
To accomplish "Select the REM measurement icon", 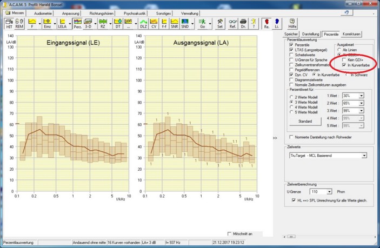I will point(19,24).
